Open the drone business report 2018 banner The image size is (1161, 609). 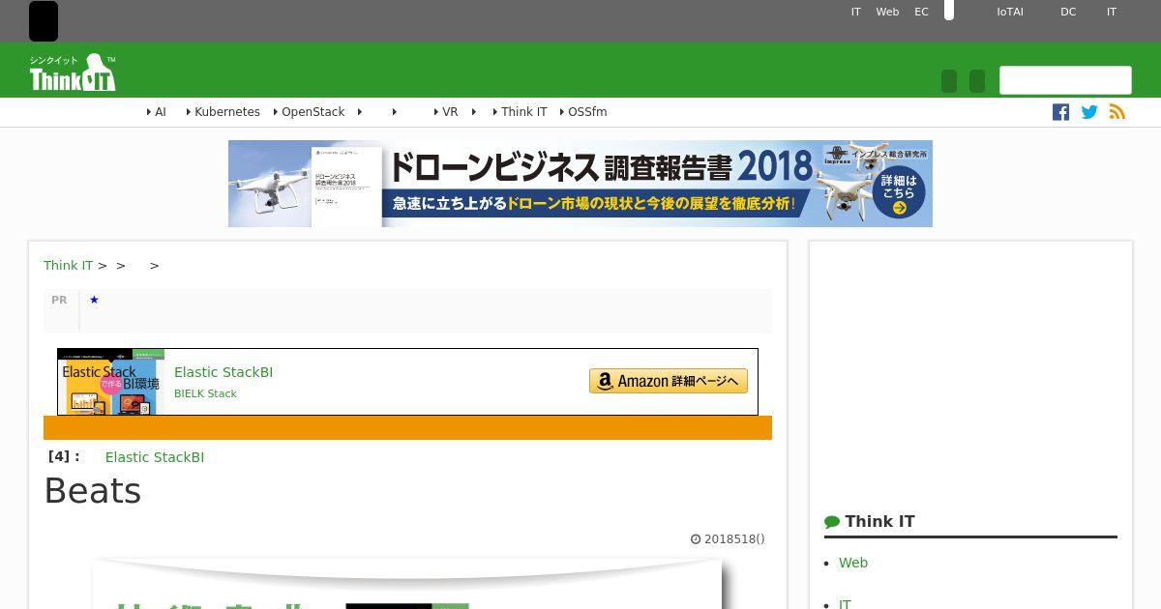tap(580, 184)
